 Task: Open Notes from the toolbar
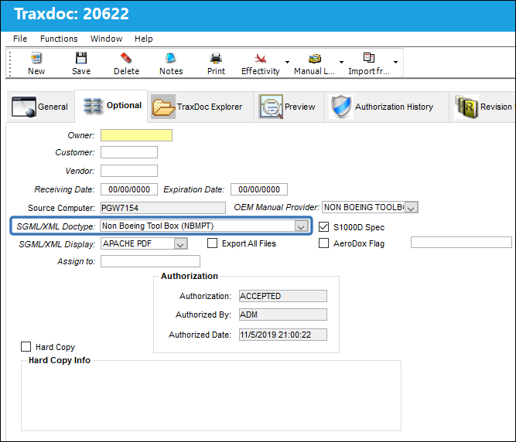171,58
